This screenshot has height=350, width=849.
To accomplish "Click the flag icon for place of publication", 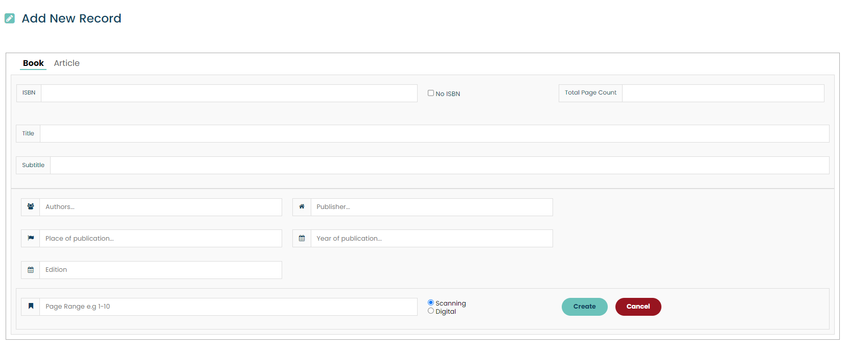I will point(31,238).
